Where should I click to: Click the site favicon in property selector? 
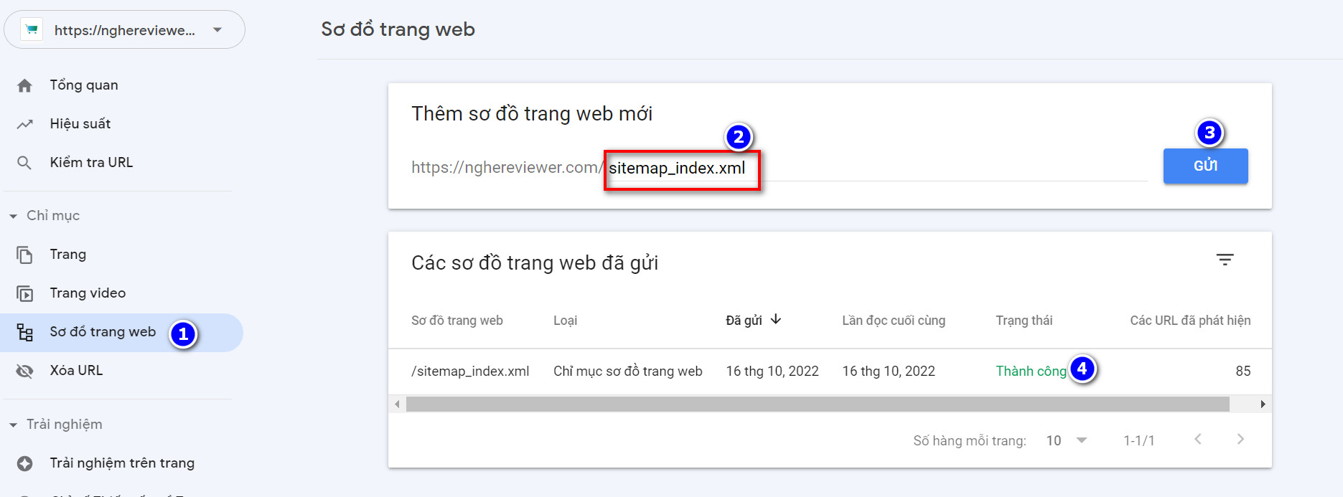32,29
